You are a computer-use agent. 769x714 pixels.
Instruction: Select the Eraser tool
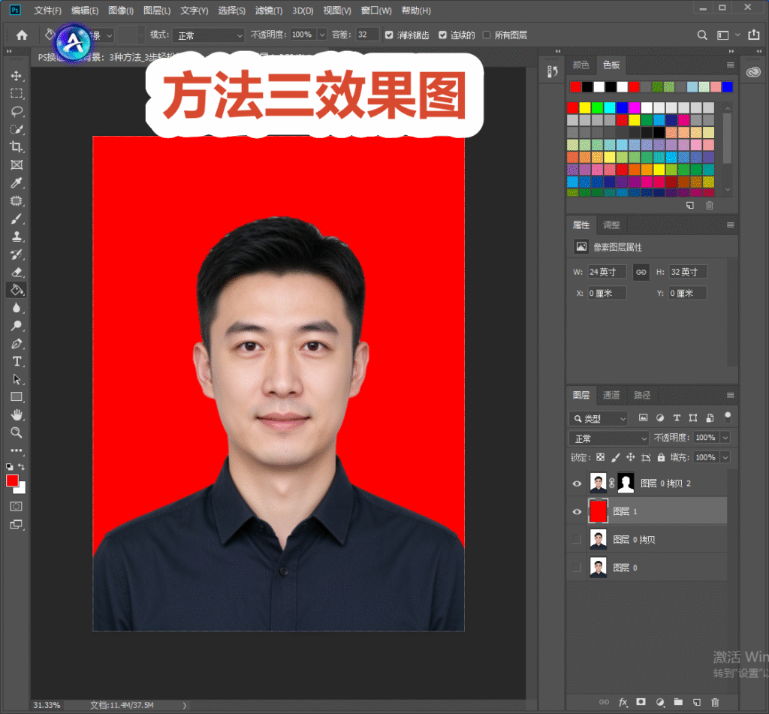pos(17,273)
